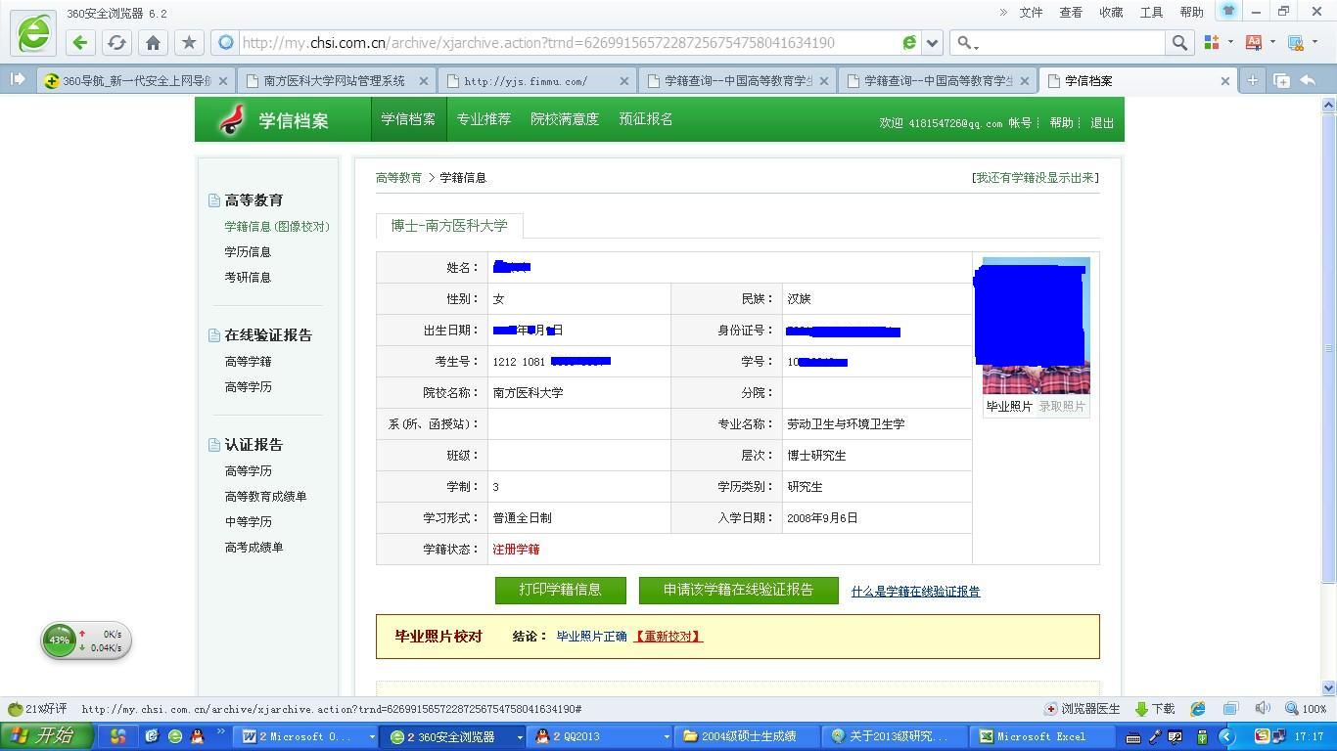Click the 申请该学籍在线验证报告 button
The width and height of the screenshot is (1337, 751).
738,590
